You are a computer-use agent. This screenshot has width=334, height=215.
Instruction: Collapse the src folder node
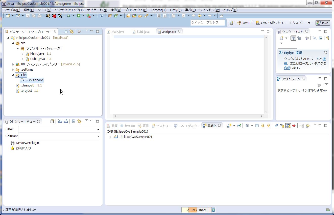coord(13,43)
